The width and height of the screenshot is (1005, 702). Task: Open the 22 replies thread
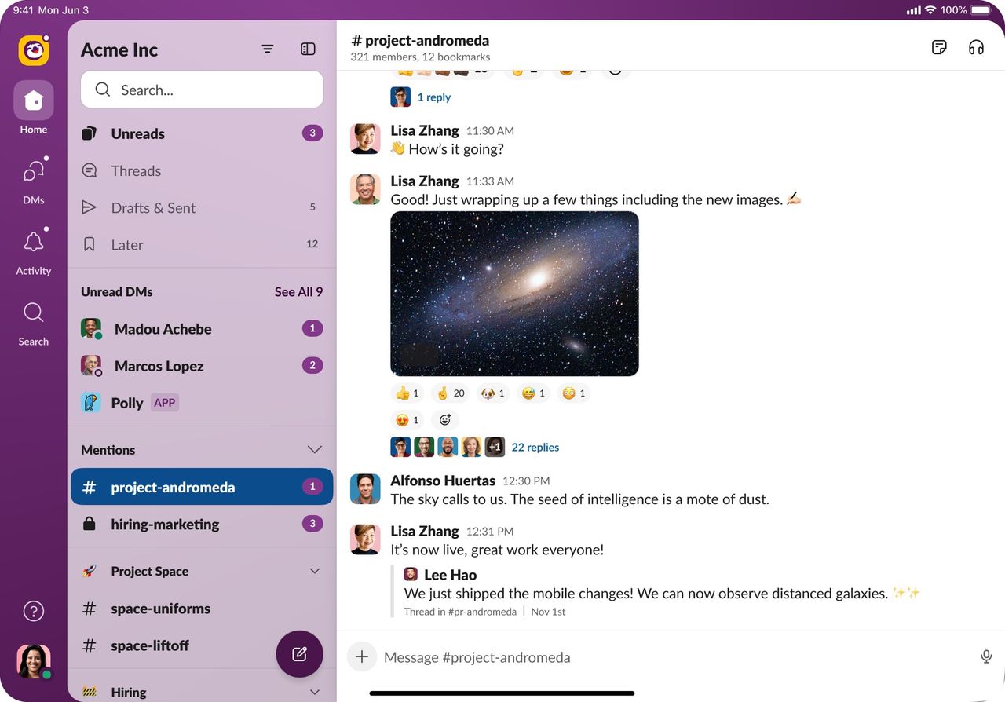pyautogui.click(x=535, y=448)
